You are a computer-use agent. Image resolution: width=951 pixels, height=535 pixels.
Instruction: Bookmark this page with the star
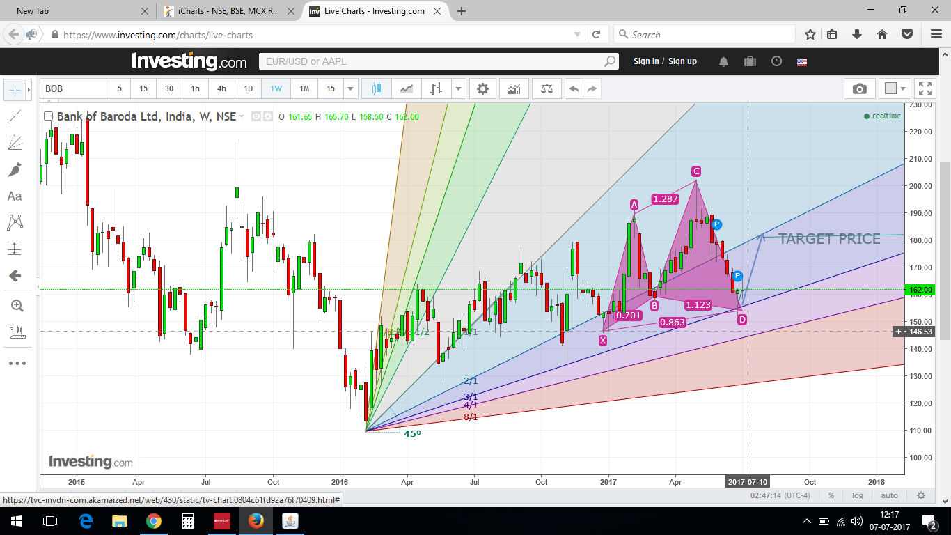click(810, 34)
